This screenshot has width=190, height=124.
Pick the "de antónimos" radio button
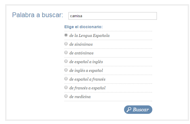coord(66,53)
